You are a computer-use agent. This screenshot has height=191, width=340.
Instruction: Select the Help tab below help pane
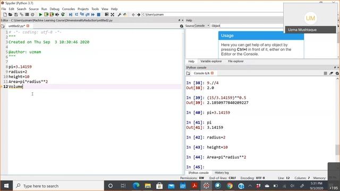point(191,62)
